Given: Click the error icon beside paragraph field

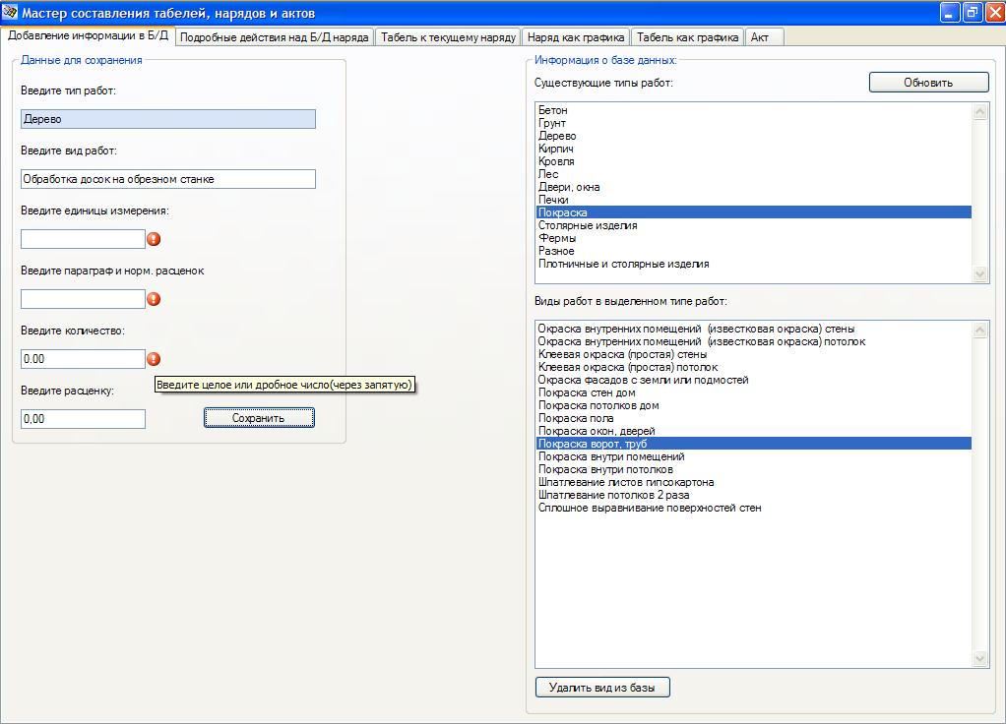Looking at the screenshot, I should point(154,299).
